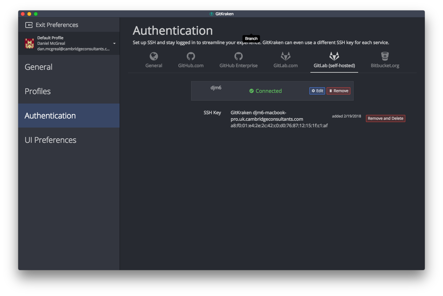Click the Remove connection button
This screenshot has width=443, height=296.
(x=338, y=91)
